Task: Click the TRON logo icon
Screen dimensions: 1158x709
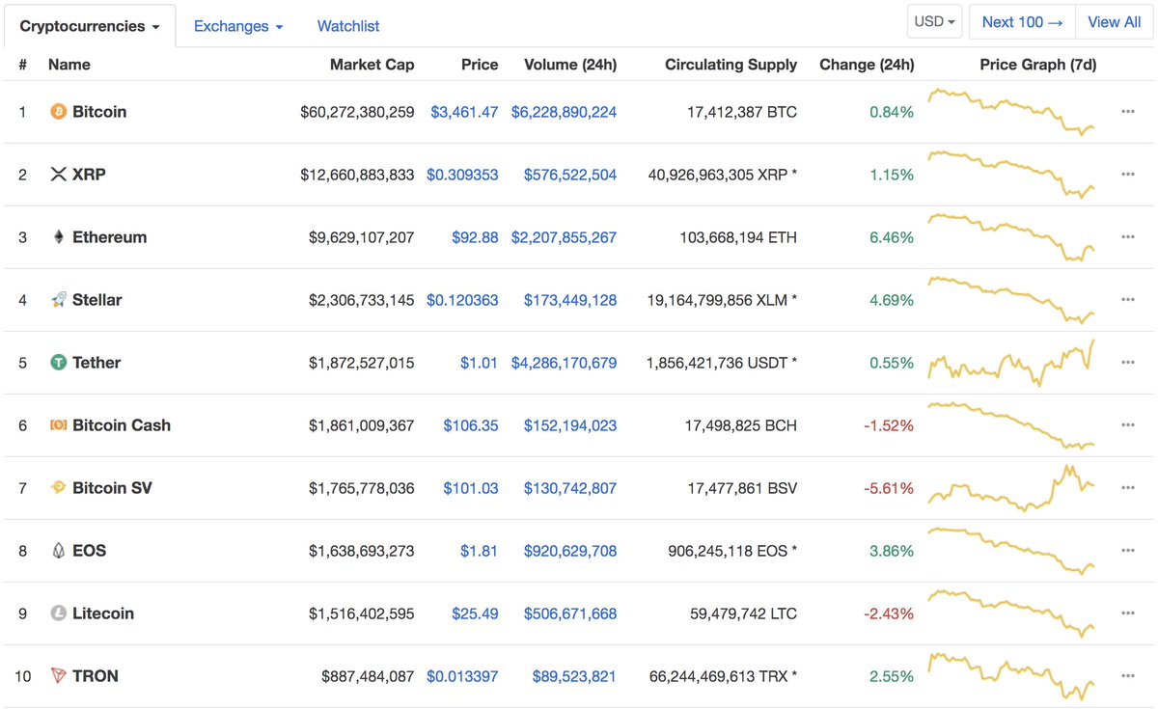Action: click(x=58, y=676)
